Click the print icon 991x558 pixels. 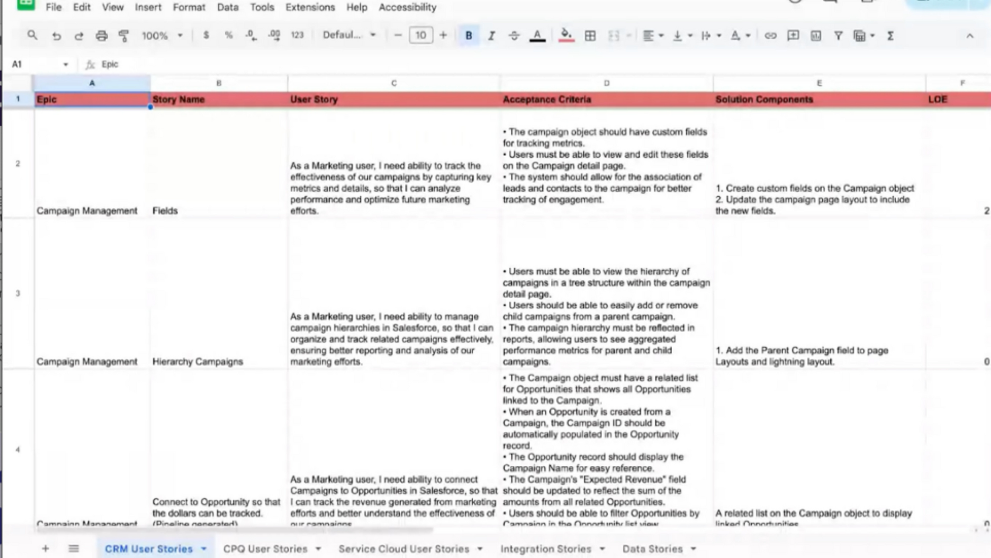point(101,36)
